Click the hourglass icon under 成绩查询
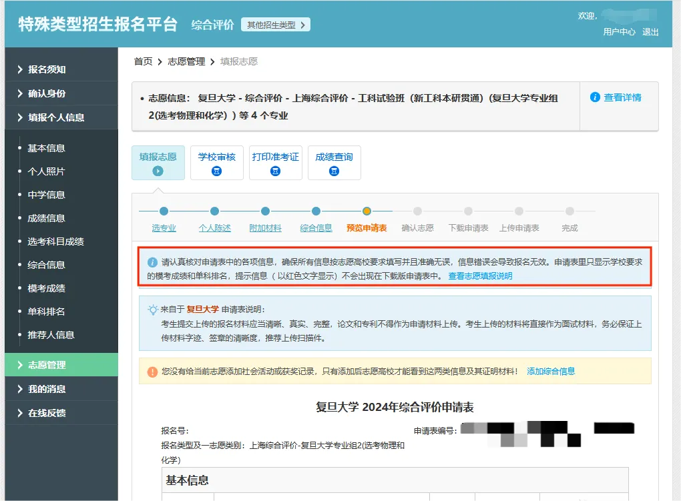Viewport: 681px width, 501px height. point(334,171)
